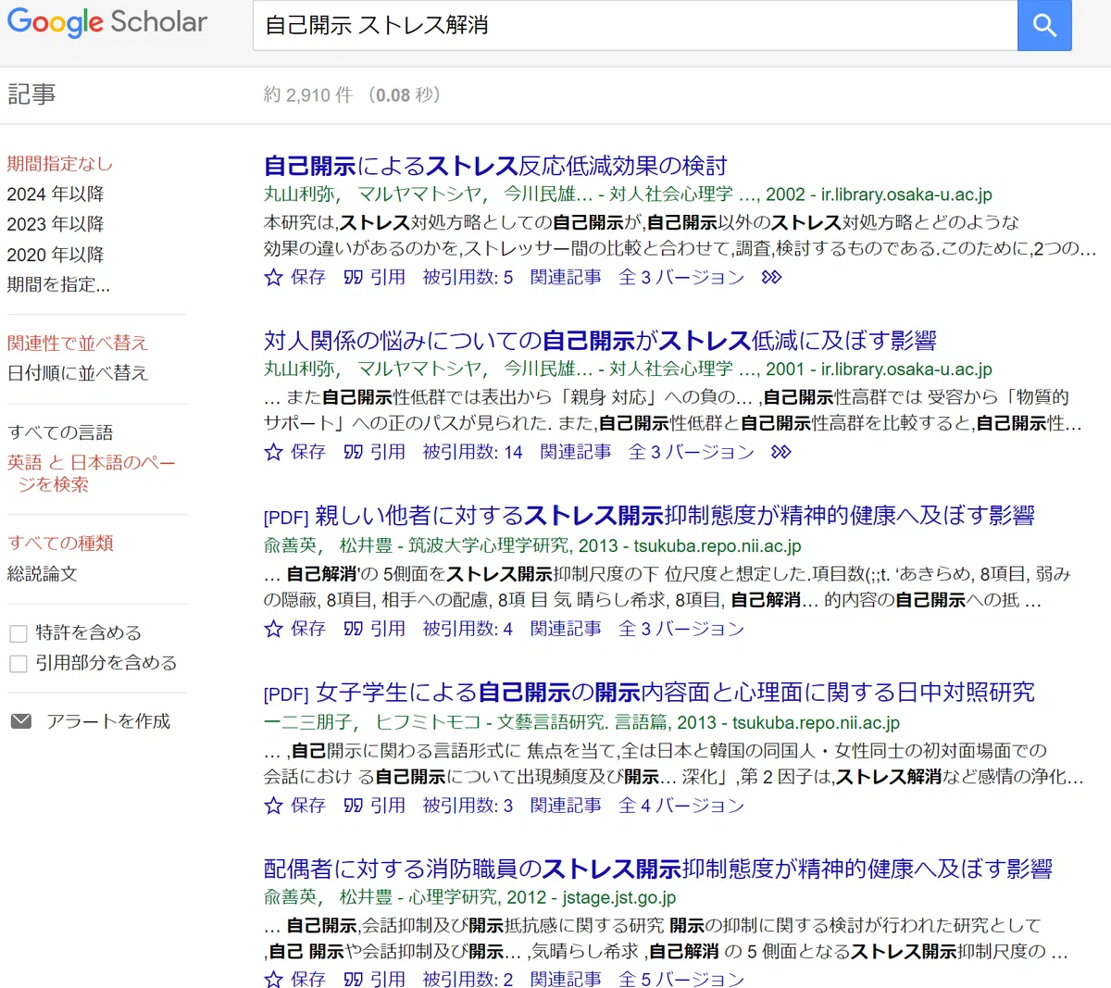This screenshot has height=988, width=1111.
Task: Select 関連性で並べ替え sorting
Action: (x=78, y=344)
